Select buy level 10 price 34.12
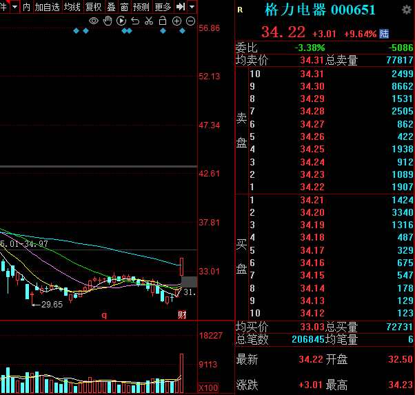Image resolution: width=415 pixels, height=395 pixels. [x=312, y=313]
